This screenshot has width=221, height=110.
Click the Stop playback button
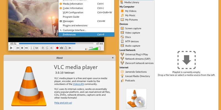pos(22,48)
